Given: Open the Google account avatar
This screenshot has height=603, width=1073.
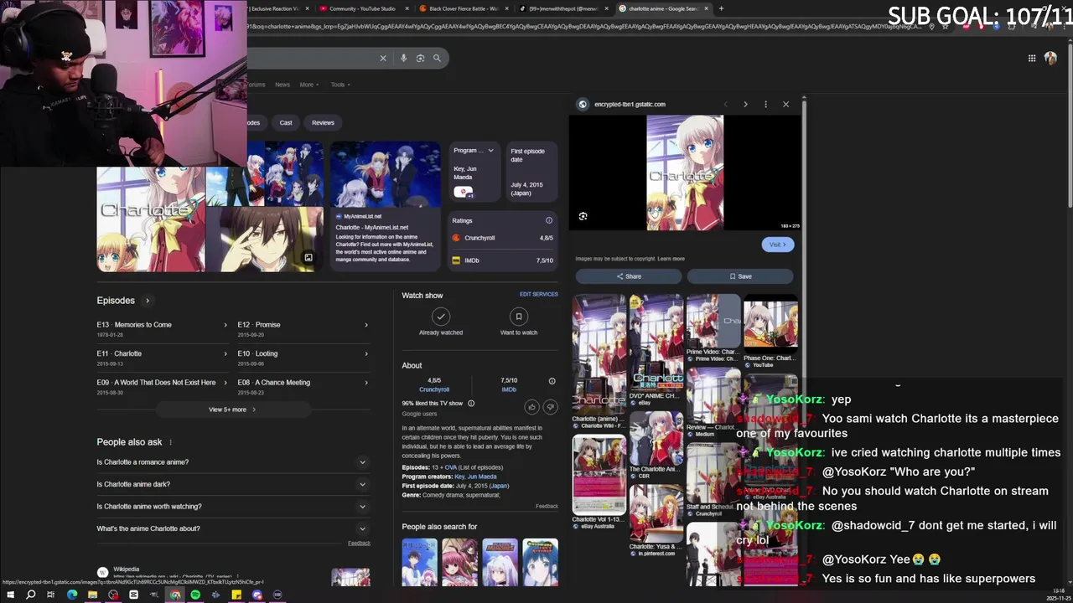Looking at the screenshot, I should coord(1050,58).
